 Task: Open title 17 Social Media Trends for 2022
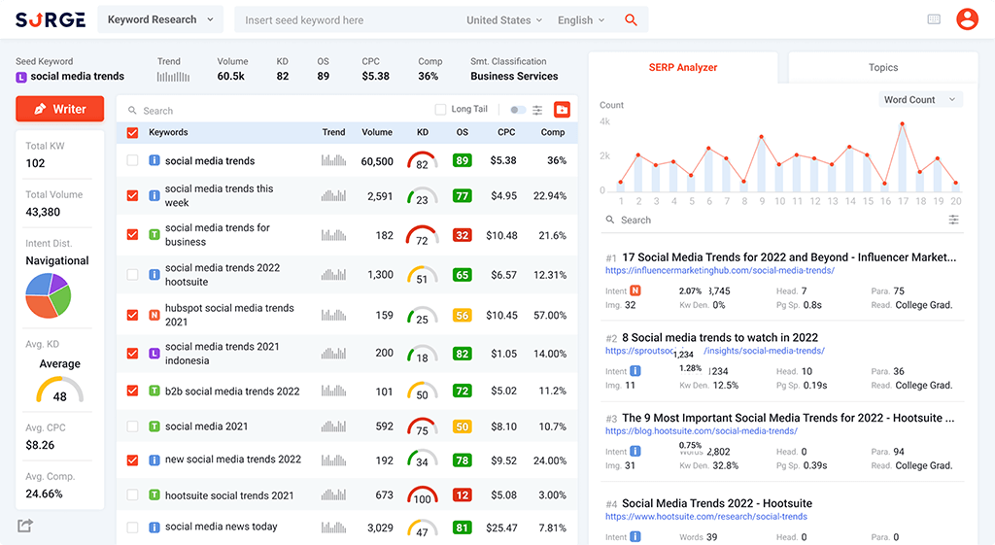789,256
